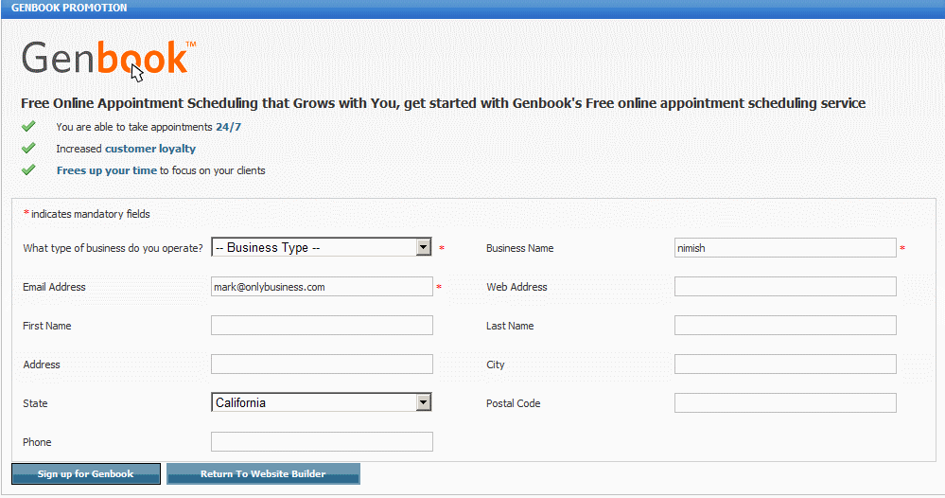Click the GENBOOK PROMOTION header title

(x=69, y=8)
